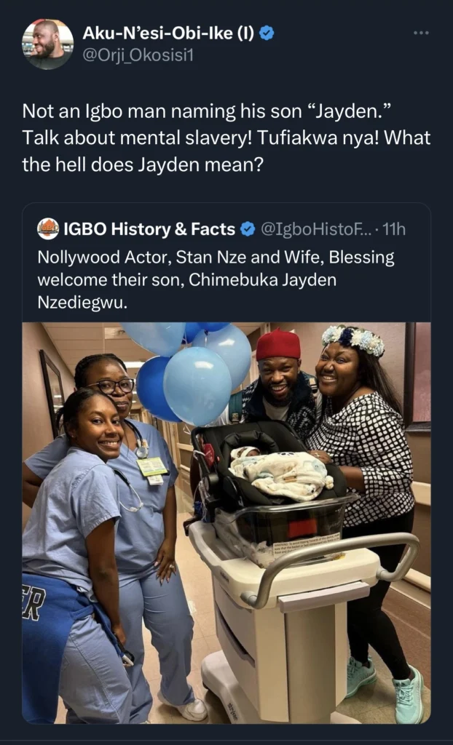The height and width of the screenshot is (745, 453).
Task: Open Orji_Okosisi1's profile avatar
Action: [47, 44]
